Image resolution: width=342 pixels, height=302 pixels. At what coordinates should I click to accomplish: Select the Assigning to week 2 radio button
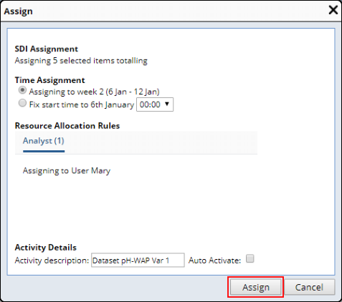pos(22,90)
